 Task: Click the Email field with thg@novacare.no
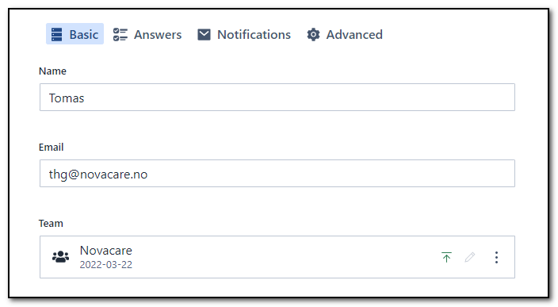point(277,174)
